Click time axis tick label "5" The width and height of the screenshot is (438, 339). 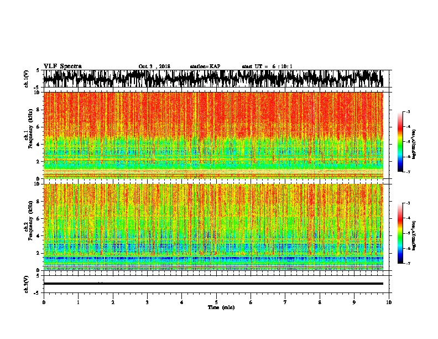(216, 302)
